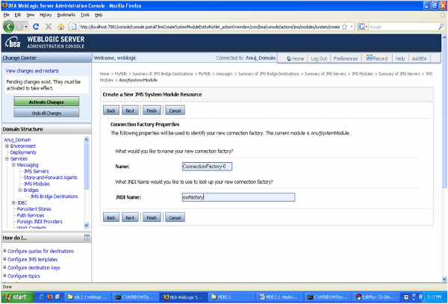Reload the page with the refresh icon
Viewport: 448px width, 304px height.
[36, 27]
